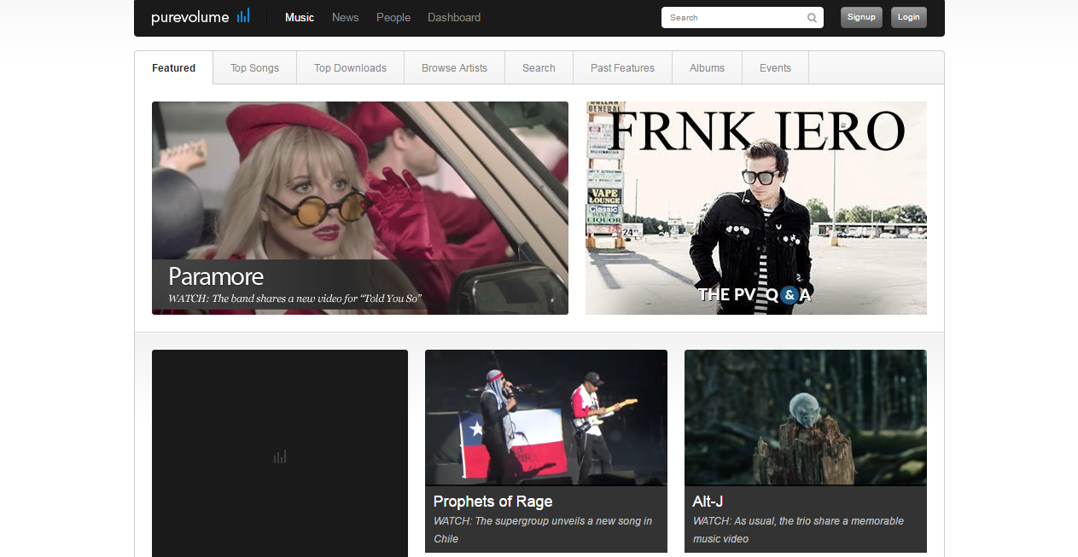View the Past Features tab
This screenshot has width=1078, height=557.
[x=622, y=68]
